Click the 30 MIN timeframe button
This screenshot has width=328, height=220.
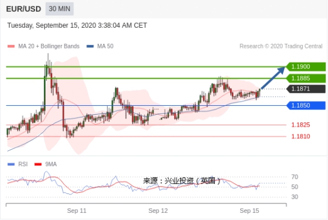point(59,9)
